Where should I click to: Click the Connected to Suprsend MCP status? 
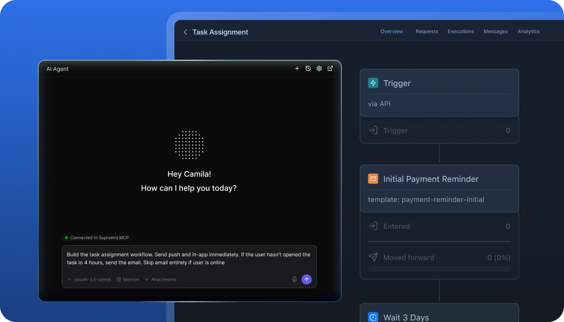point(97,237)
